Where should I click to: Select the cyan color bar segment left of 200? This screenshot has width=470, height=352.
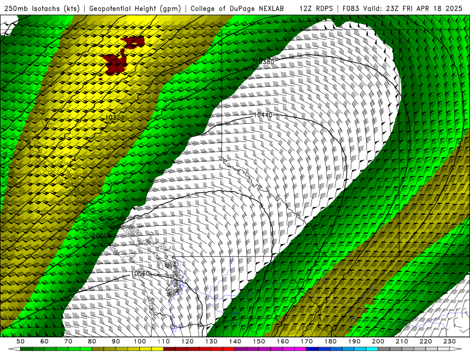tap(372, 349)
